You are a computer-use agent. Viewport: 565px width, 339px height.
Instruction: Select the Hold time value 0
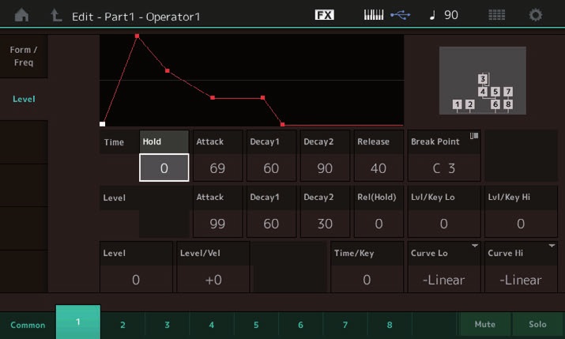[164, 168]
